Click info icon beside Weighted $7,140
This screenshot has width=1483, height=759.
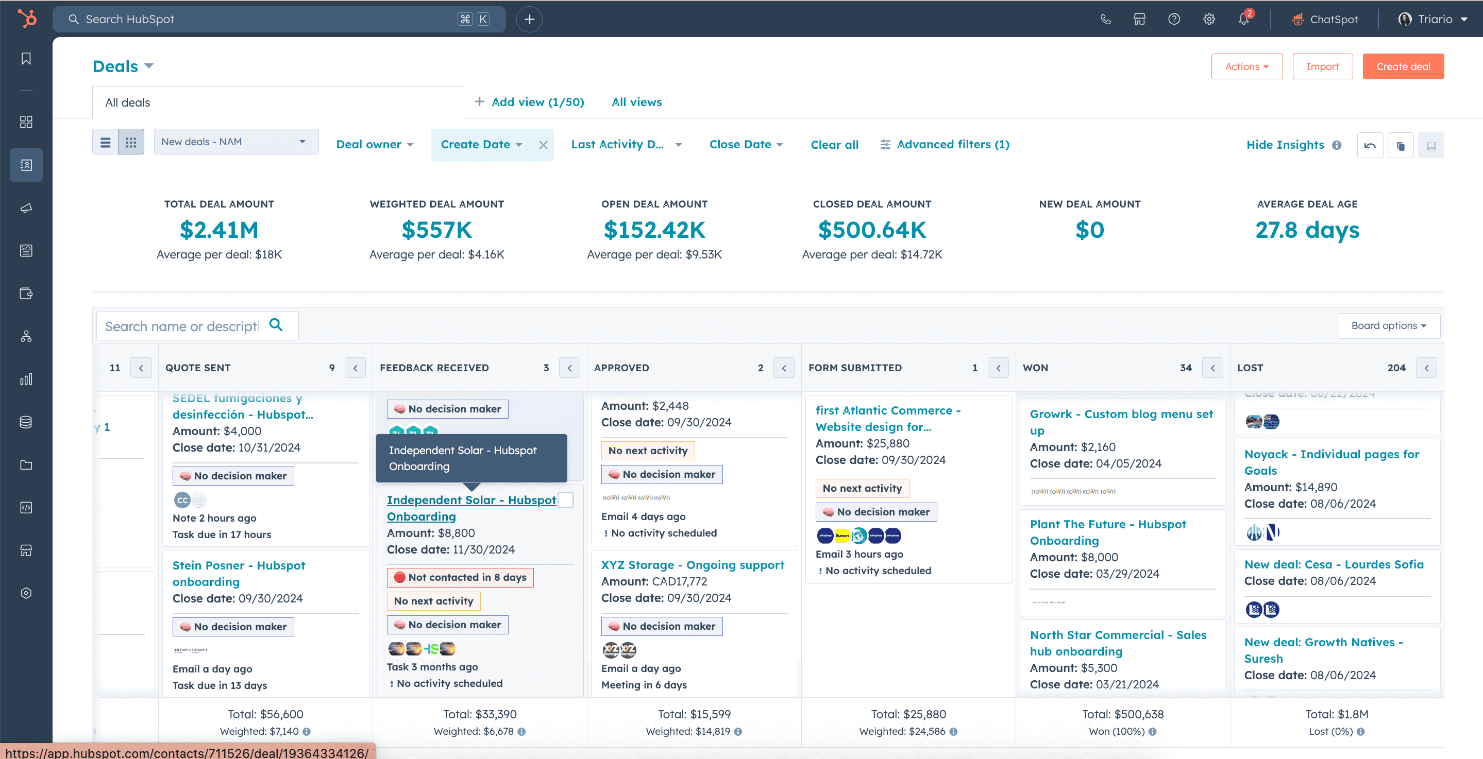tap(306, 731)
